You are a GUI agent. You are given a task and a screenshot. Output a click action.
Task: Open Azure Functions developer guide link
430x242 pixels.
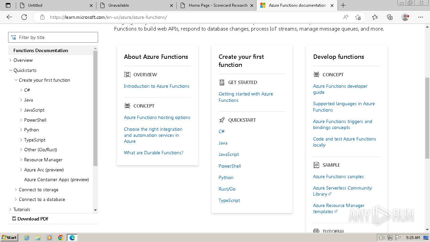(340, 89)
